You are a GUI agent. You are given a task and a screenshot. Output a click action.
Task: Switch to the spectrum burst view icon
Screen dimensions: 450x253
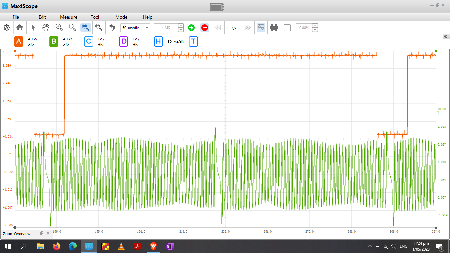click(274, 28)
